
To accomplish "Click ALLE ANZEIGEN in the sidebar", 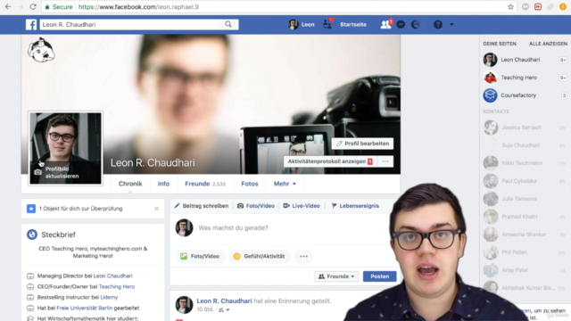I will pos(548,44).
